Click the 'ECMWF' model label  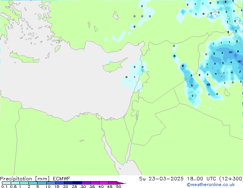click(x=61, y=179)
